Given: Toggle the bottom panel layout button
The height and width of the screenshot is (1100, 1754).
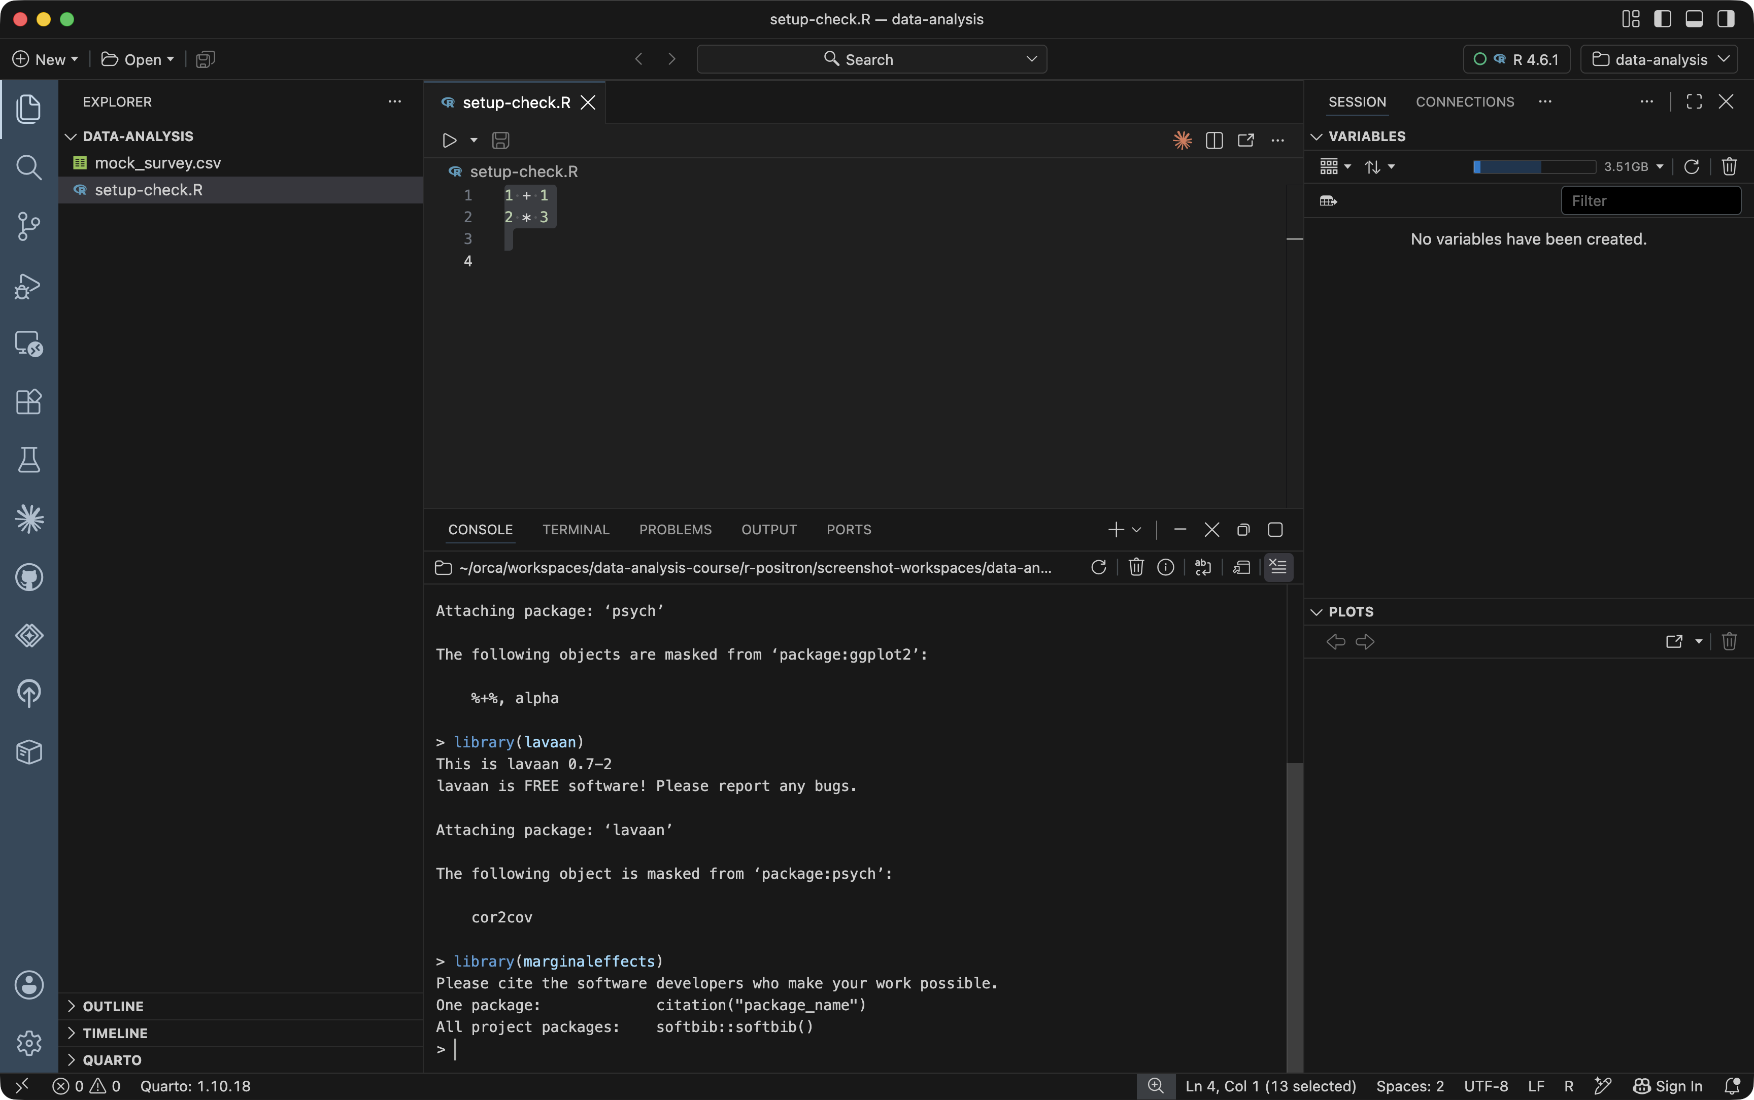Looking at the screenshot, I should pos(1694,19).
